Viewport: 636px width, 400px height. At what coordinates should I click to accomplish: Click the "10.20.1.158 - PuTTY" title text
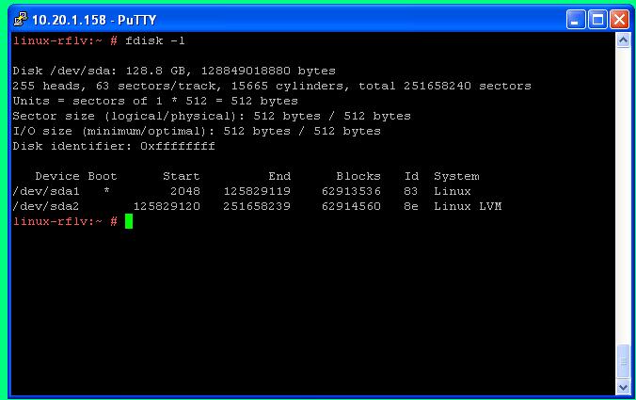[x=83, y=19]
